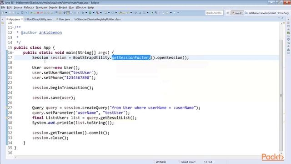Click the Restore icon in left trim

[x=2, y=19]
